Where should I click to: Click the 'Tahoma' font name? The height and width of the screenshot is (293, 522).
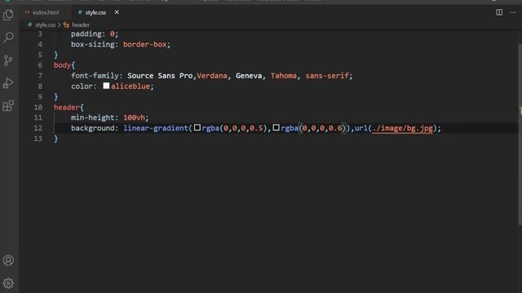(284, 76)
